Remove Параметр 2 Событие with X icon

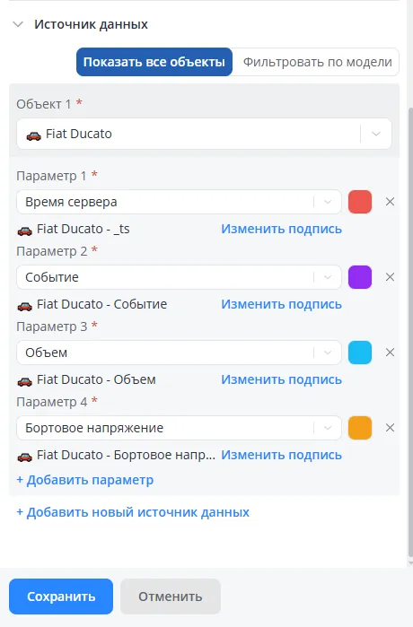point(390,277)
